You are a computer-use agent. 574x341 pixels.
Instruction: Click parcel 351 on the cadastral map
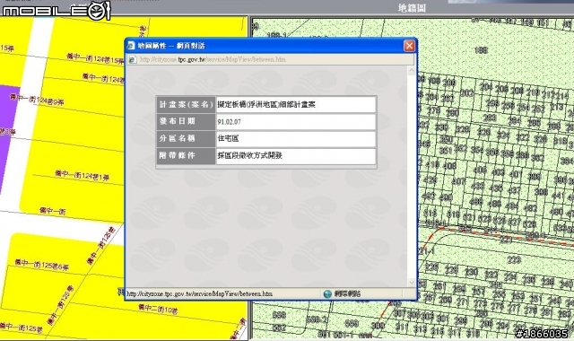[x=446, y=151]
